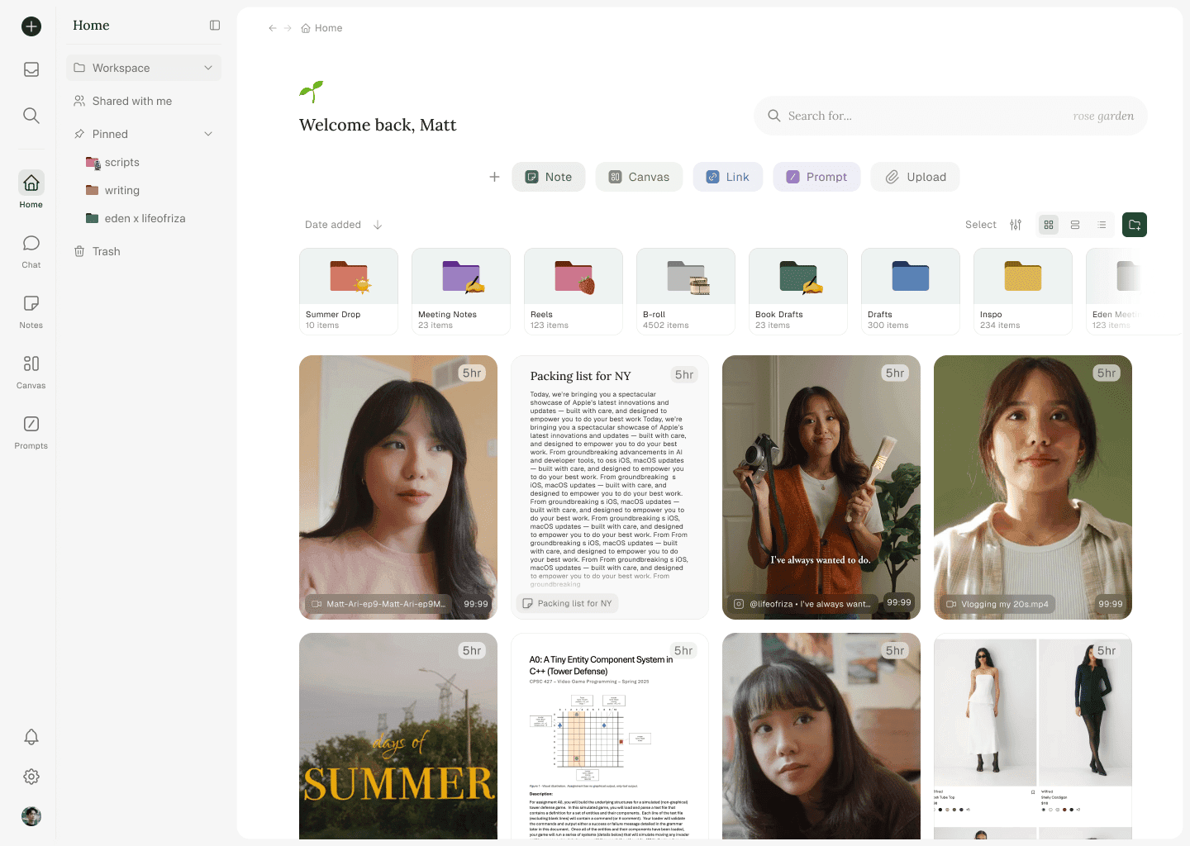
Task: Open the Inspo folder
Action: 1023,292
